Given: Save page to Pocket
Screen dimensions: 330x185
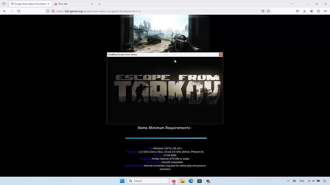Looking at the screenshot, I should (x=298, y=11).
